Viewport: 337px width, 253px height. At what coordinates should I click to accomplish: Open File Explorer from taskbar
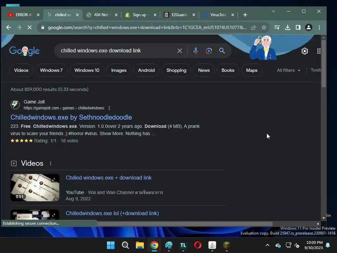point(140,245)
